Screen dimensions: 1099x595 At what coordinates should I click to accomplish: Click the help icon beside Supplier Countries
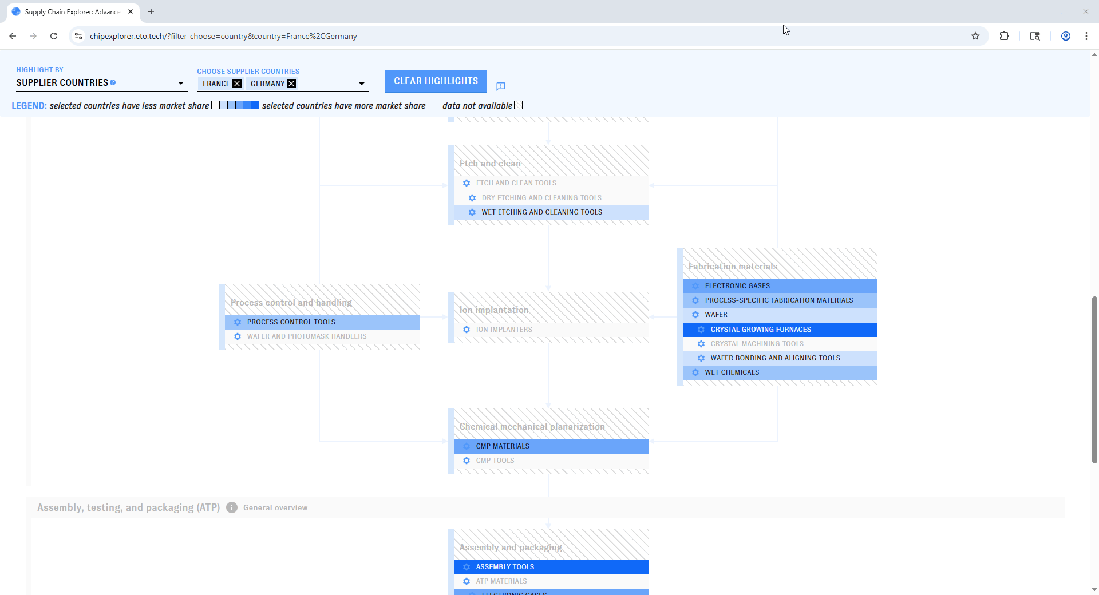click(113, 82)
